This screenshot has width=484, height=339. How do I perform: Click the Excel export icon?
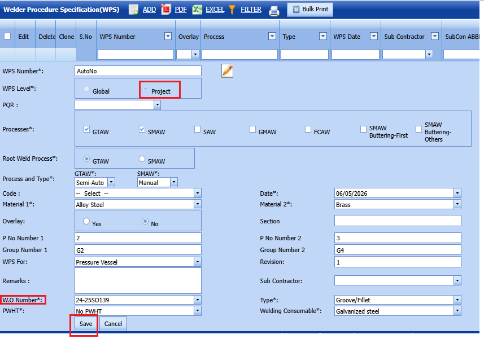[197, 10]
